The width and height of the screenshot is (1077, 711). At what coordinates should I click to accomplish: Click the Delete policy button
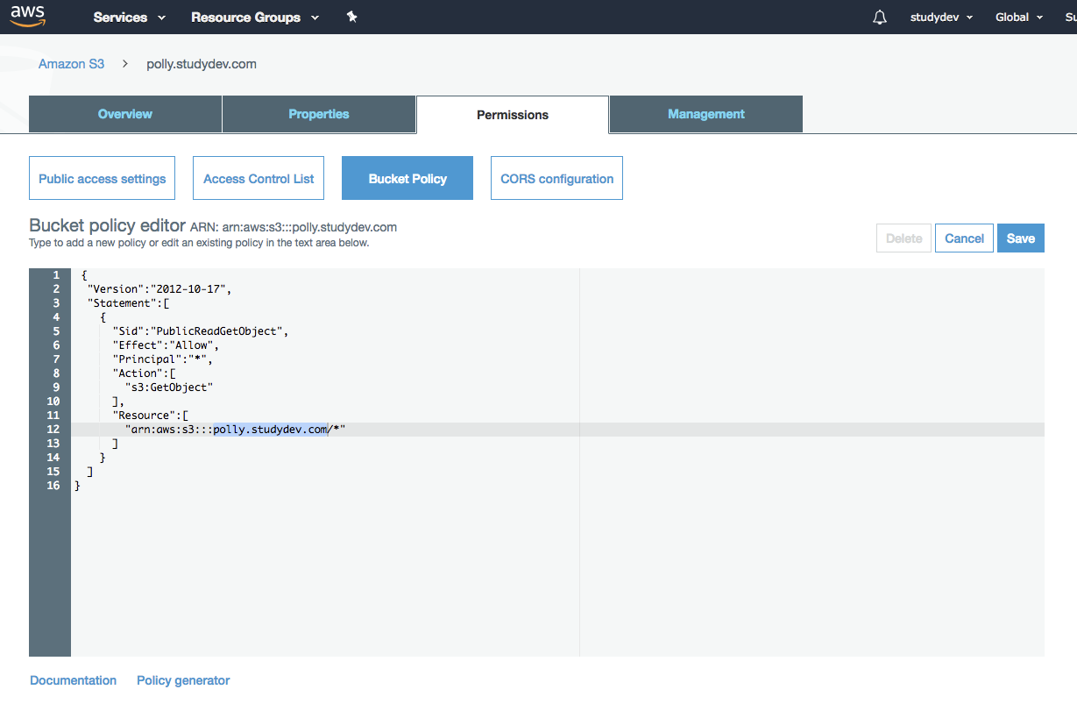[x=903, y=238]
